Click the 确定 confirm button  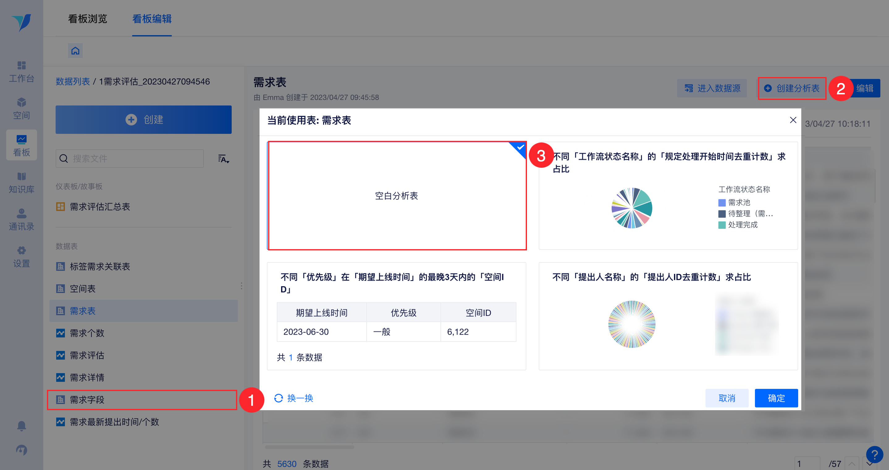776,398
